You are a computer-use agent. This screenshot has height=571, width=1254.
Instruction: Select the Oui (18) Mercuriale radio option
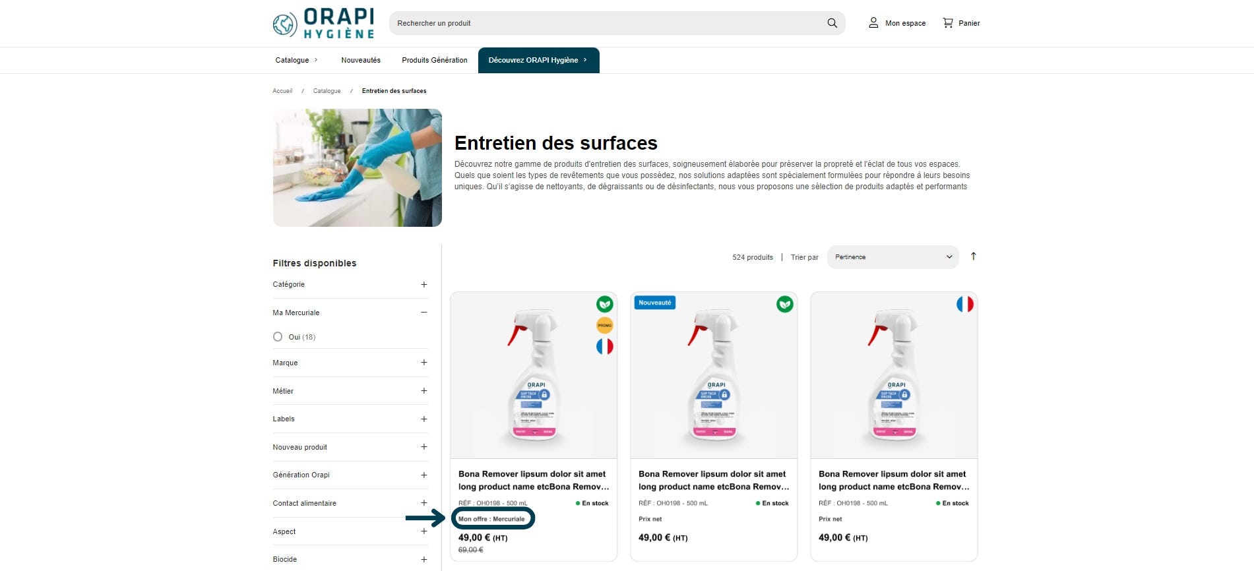click(278, 337)
